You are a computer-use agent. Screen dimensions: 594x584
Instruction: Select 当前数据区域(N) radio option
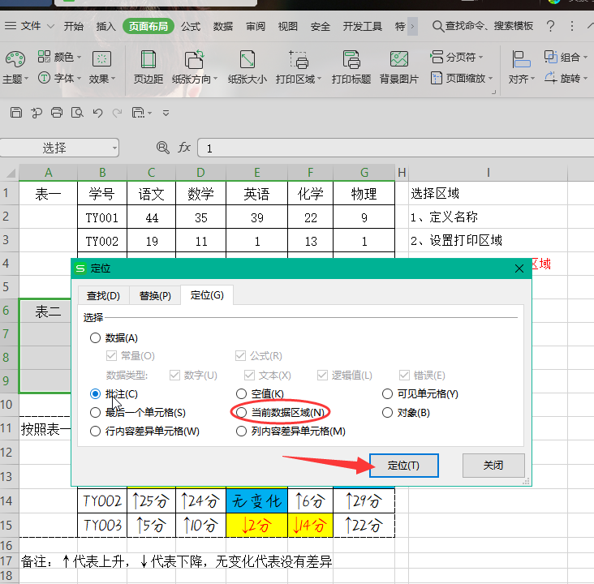pyautogui.click(x=241, y=412)
